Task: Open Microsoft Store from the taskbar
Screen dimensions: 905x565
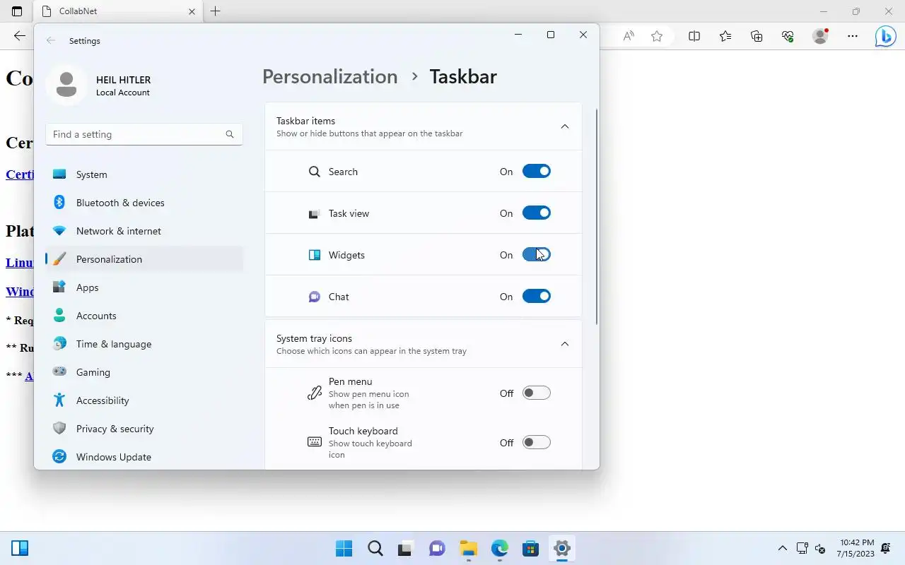Action: [x=531, y=548]
